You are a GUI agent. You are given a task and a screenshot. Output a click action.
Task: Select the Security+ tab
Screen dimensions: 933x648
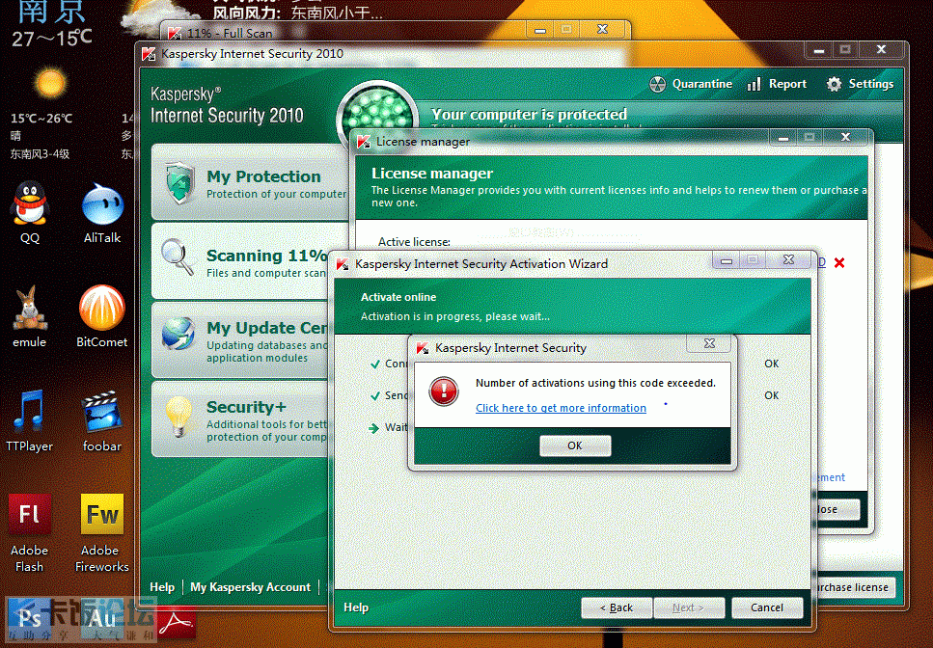click(240, 419)
